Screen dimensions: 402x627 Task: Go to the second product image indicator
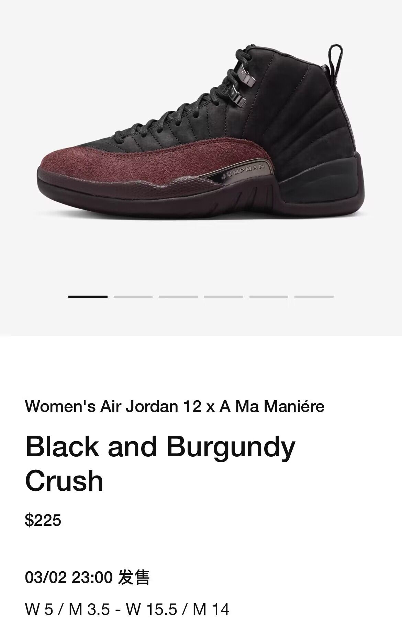(133, 296)
